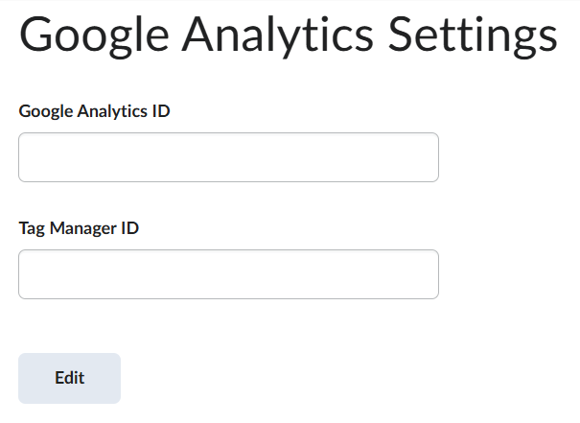
Task: Click inside the Tag Manager ID field
Action: pyautogui.click(x=228, y=274)
